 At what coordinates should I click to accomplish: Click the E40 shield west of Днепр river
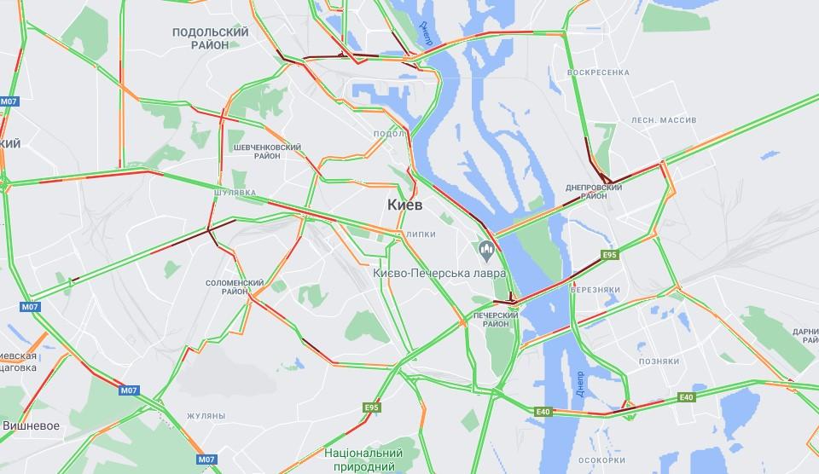tap(543, 412)
